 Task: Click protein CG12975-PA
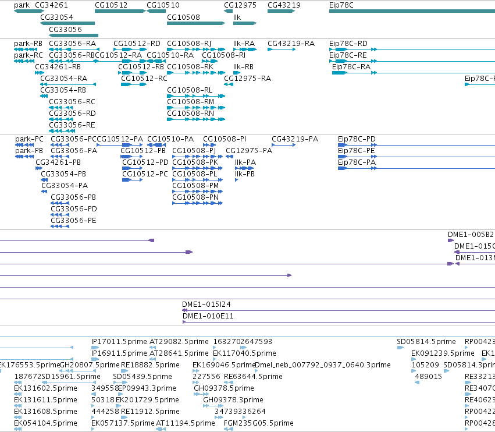click(x=249, y=151)
